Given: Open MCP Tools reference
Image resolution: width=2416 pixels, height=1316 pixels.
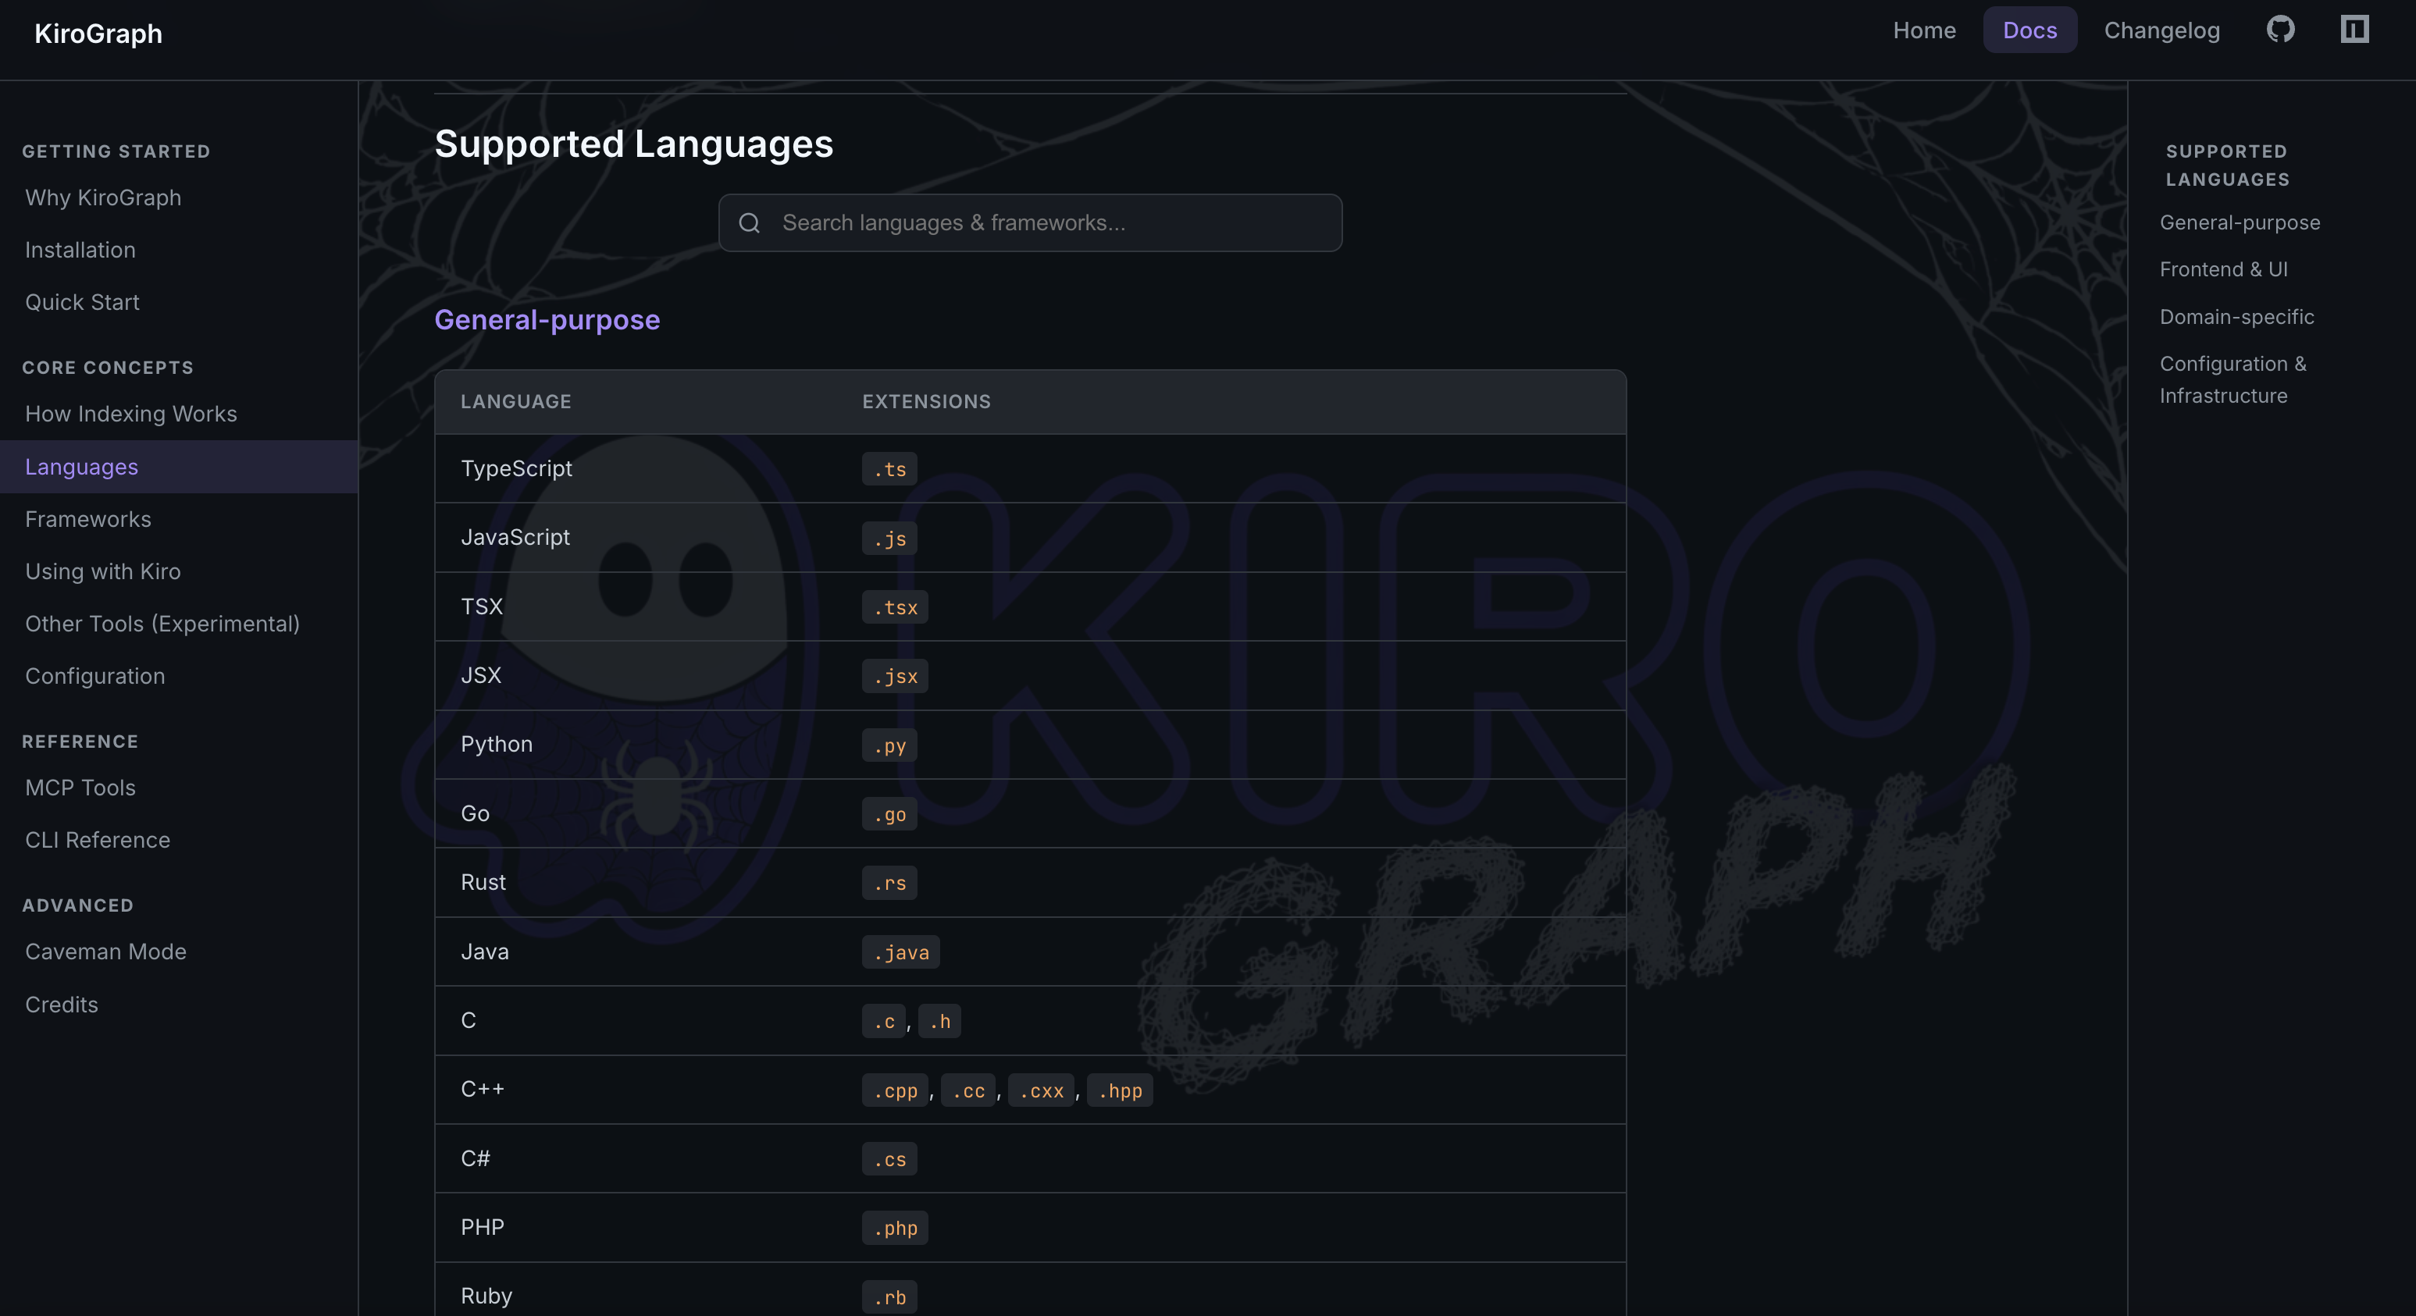Looking at the screenshot, I should [x=80, y=788].
